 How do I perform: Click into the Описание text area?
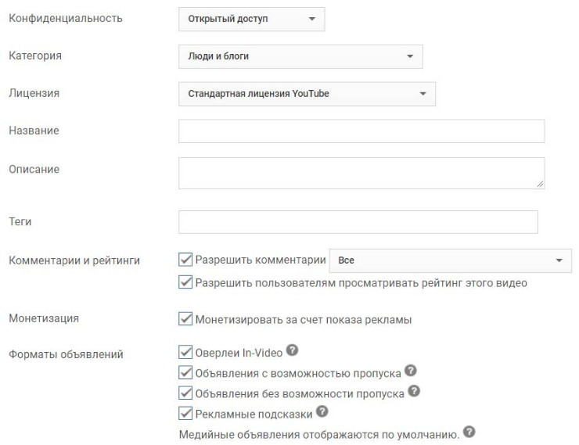(361, 174)
